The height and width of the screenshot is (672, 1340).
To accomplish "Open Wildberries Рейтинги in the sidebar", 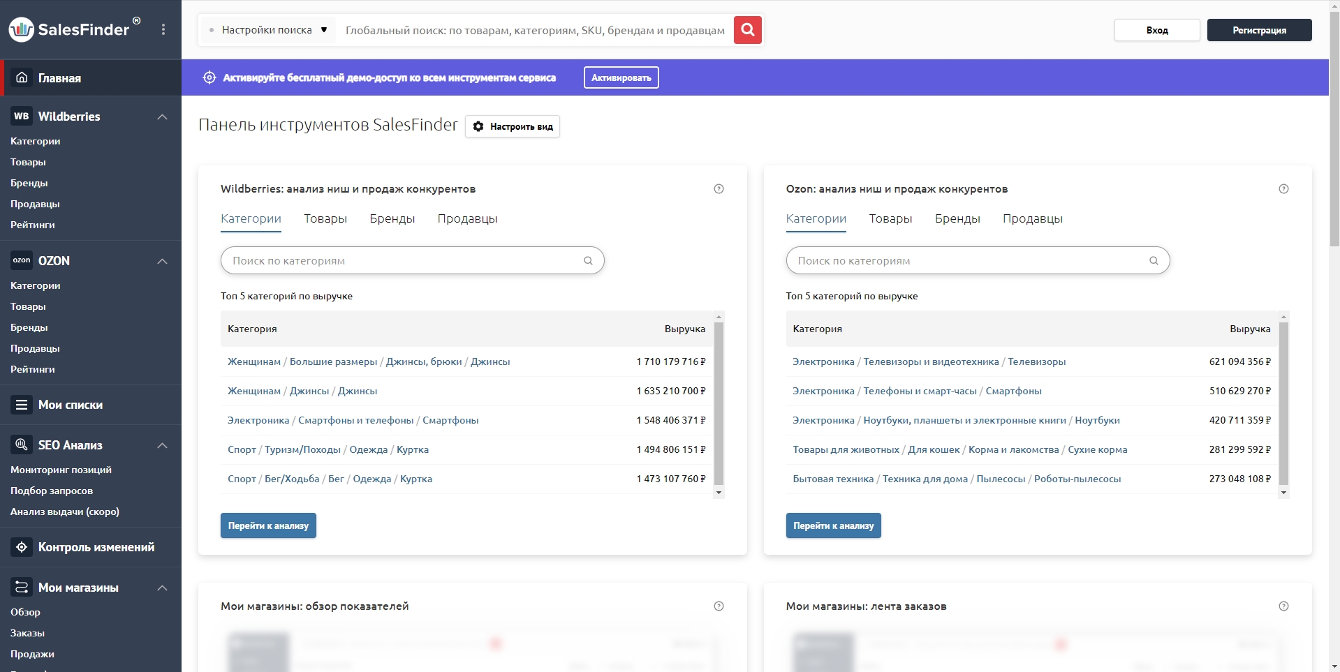I will click(x=33, y=225).
